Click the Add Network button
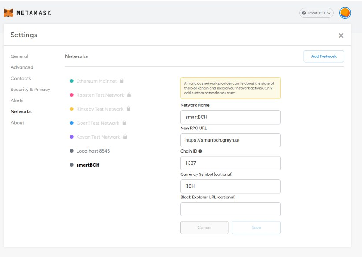The width and height of the screenshot is (362, 257). coord(323,56)
